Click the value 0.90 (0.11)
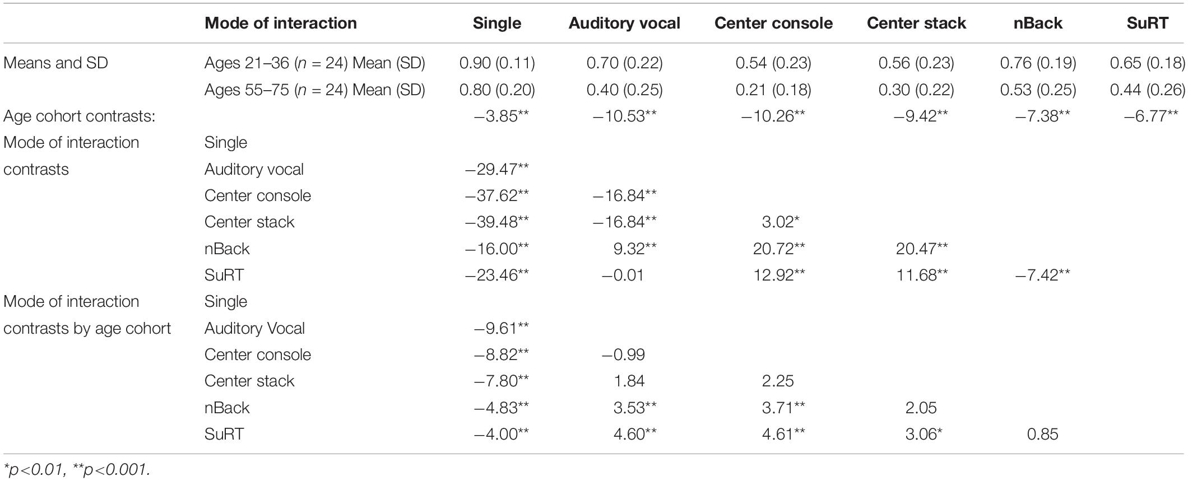The image size is (1188, 481). (497, 63)
